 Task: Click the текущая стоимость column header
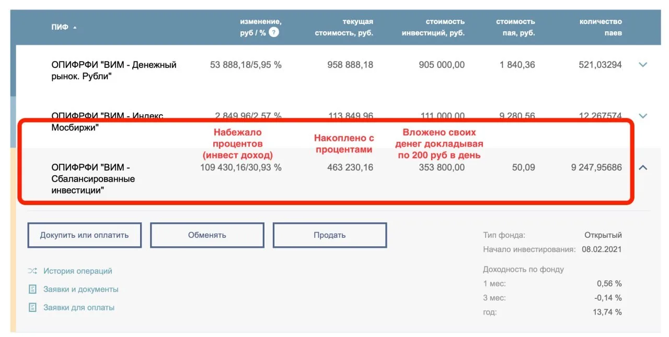click(343, 27)
